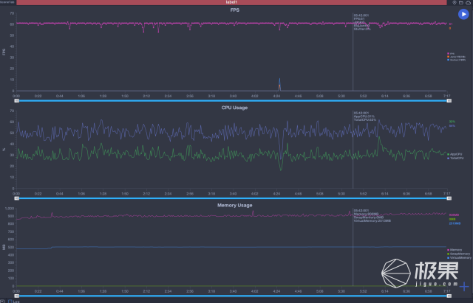Toggle the VirtualMemory legend entry
The image size is (473, 303).
point(455,258)
